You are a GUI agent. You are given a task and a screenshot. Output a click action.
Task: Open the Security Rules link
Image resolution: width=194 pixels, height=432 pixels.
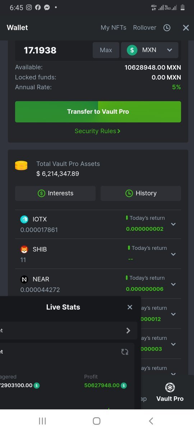[97, 131]
